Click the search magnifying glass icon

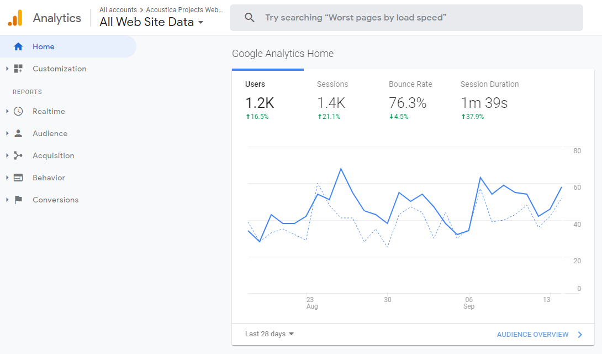point(250,18)
